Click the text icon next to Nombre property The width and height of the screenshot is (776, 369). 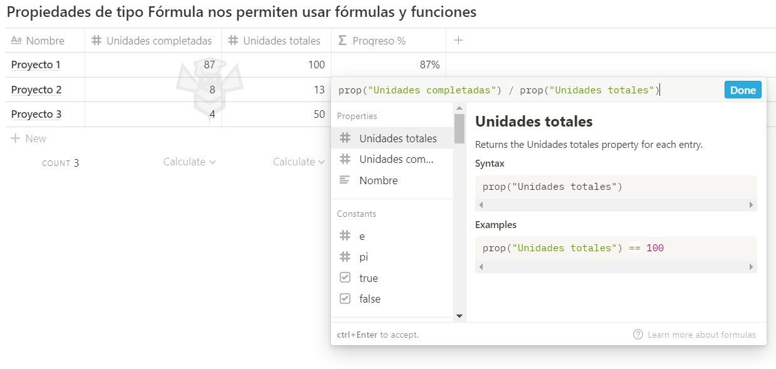pos(345,180)
